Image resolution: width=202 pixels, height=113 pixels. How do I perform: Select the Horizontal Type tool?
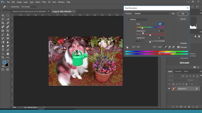coord(3,50)
